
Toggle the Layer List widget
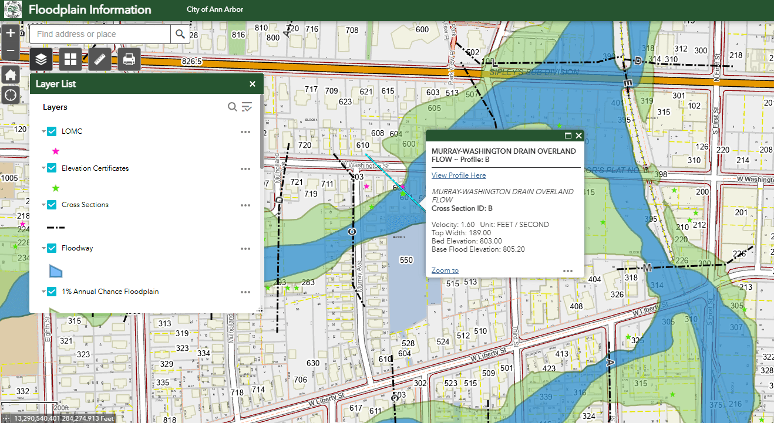pyautogui.click(x=41, y=59)
